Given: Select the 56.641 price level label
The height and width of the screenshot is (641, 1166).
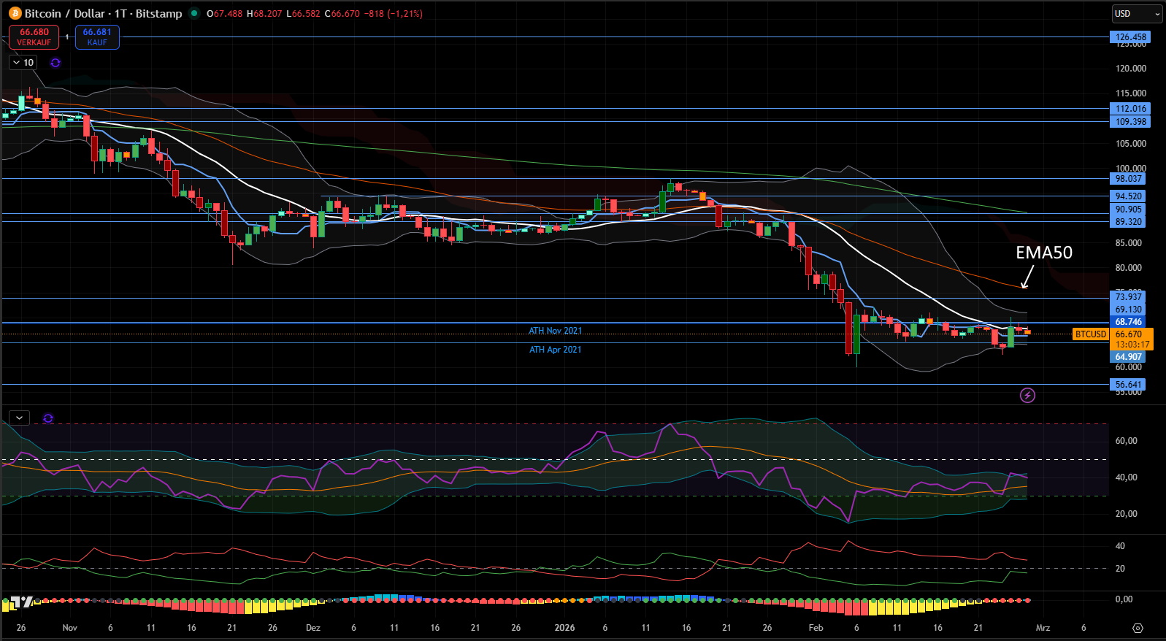Looking at the screenshot, I should (1128, 385).
